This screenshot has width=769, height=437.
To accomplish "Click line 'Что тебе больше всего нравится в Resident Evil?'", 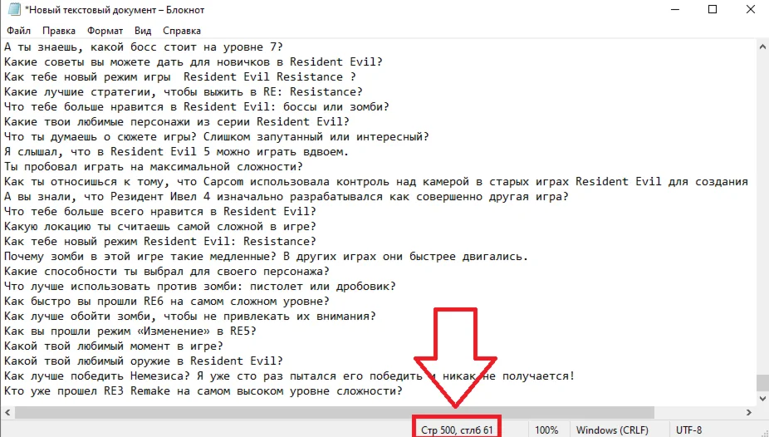I will click(x=160, y=211).
